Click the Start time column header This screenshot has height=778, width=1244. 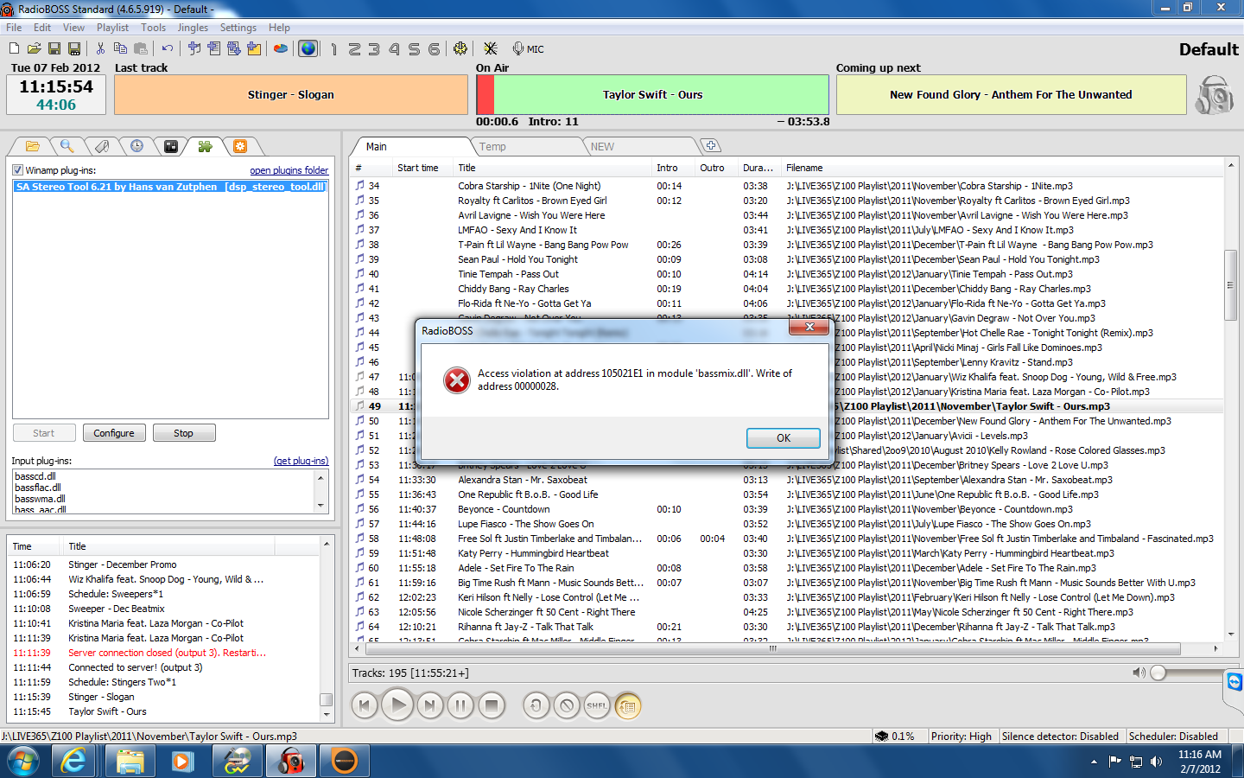[x=417, y=169]
